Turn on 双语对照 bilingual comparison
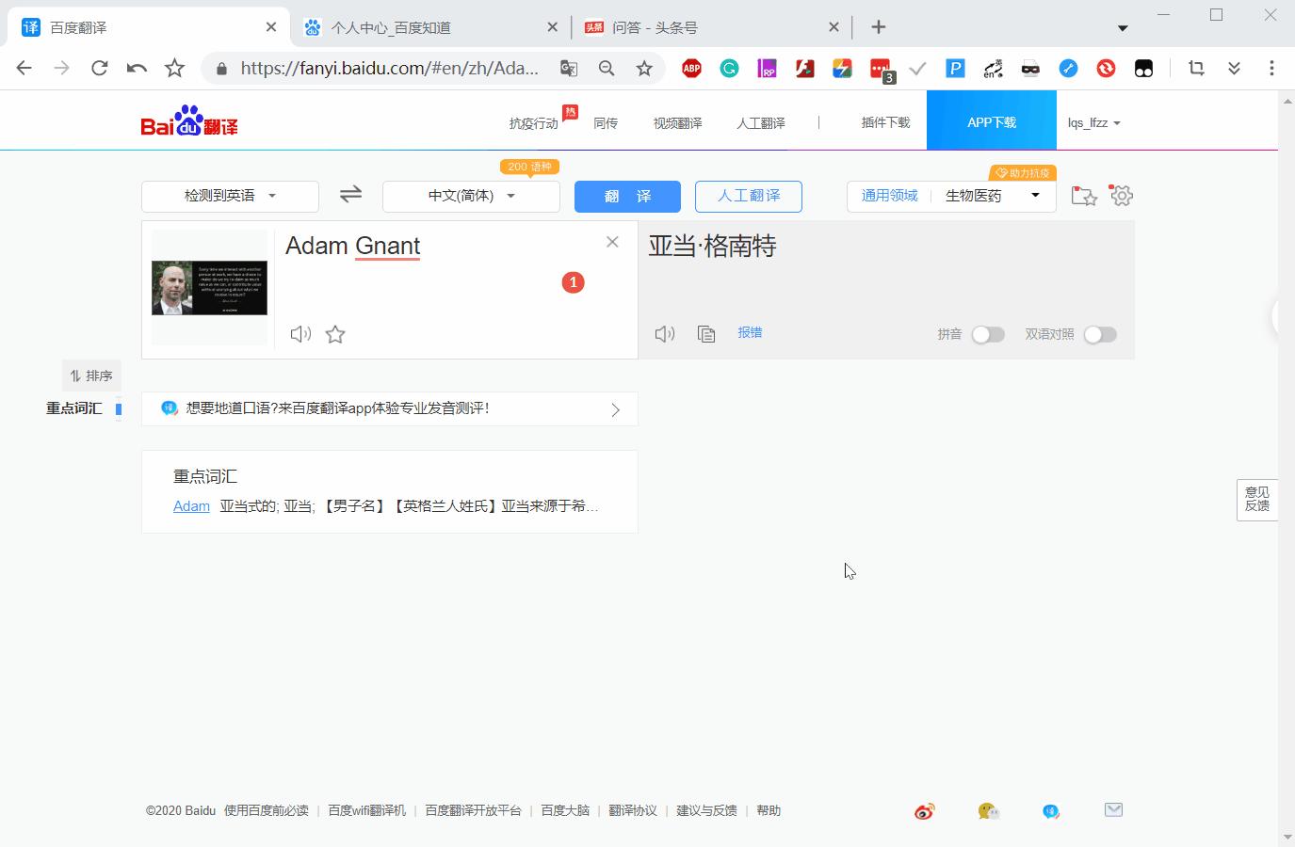The image size is (1295, 847). click(x=1100, y=334)
